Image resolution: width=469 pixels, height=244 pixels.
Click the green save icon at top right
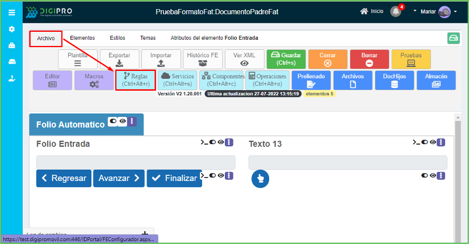tap(454, 38)
